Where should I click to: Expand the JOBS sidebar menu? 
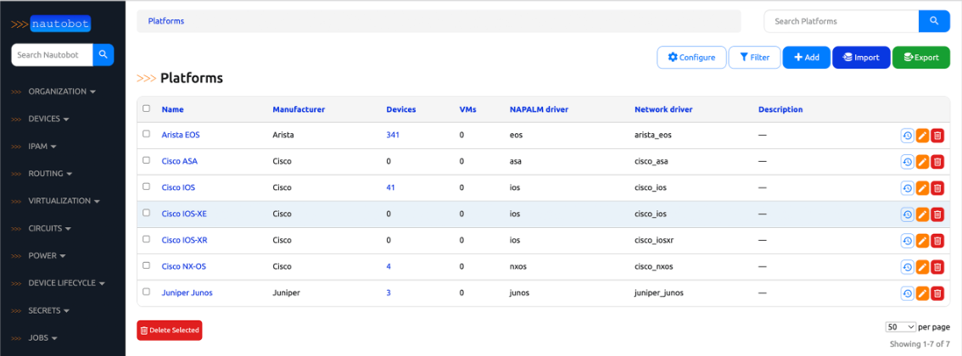coord(43,338)
